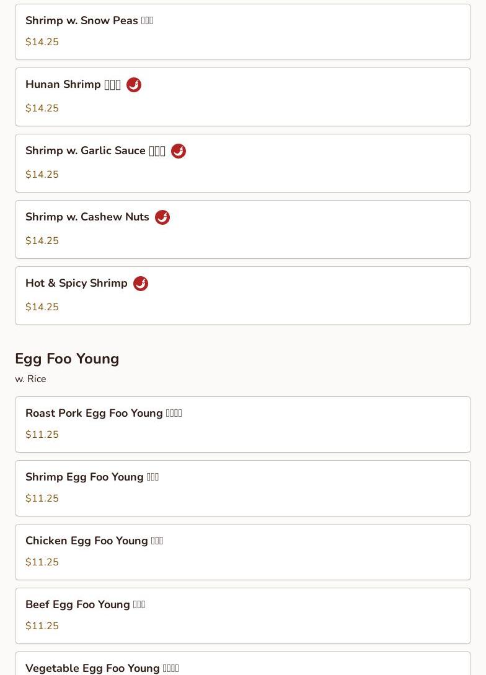Click the $11.25 price under Beef Egg Foo Young
The image size is (486, 675).
click(42, 626)
